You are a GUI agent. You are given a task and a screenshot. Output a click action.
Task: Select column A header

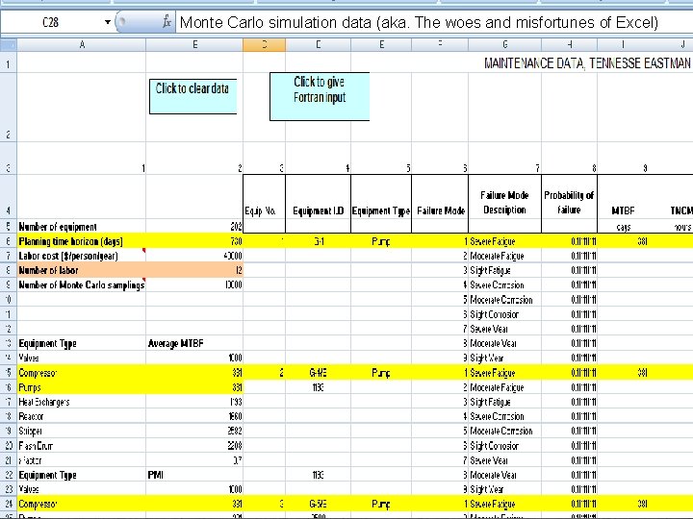click(82, 44)
